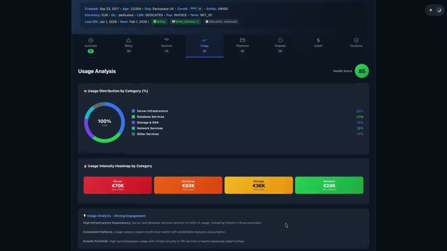Click the yellow Storage €36K heatmap card

point(259,185)
